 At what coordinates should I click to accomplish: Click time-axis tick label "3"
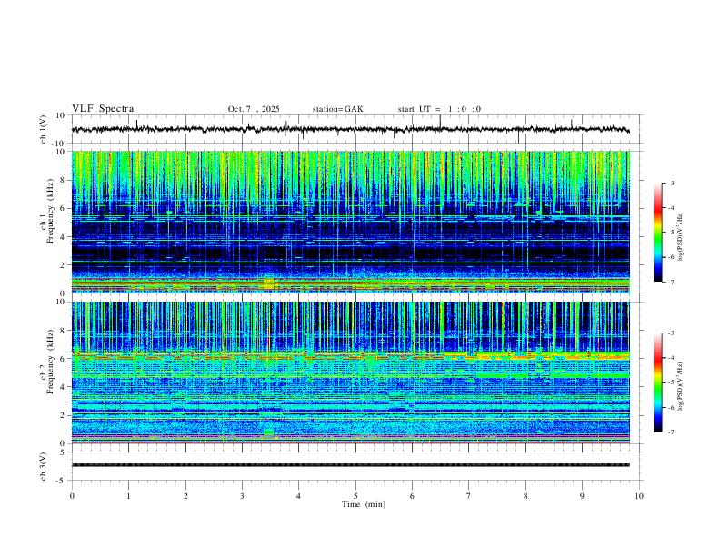click(x=242, y=496)
